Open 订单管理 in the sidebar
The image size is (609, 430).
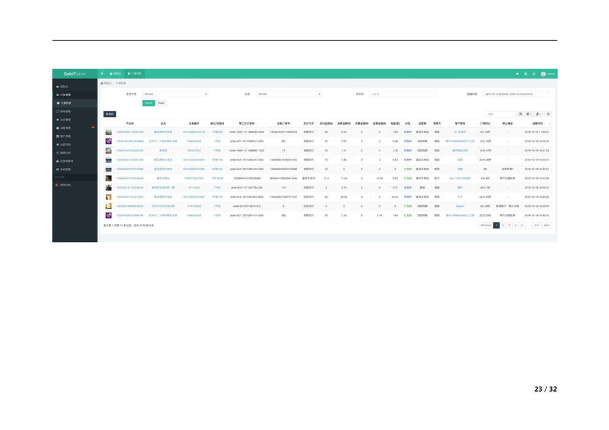click(65, 95)
